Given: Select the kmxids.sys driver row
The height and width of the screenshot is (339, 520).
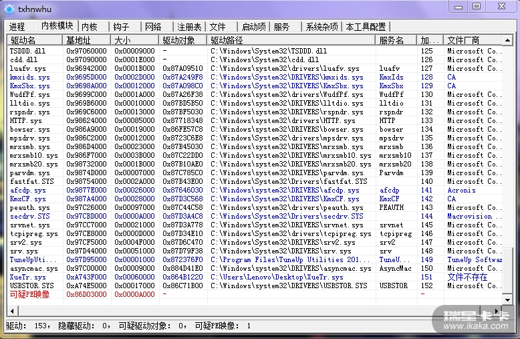Looking at the screenshot, I should point(255,77).
